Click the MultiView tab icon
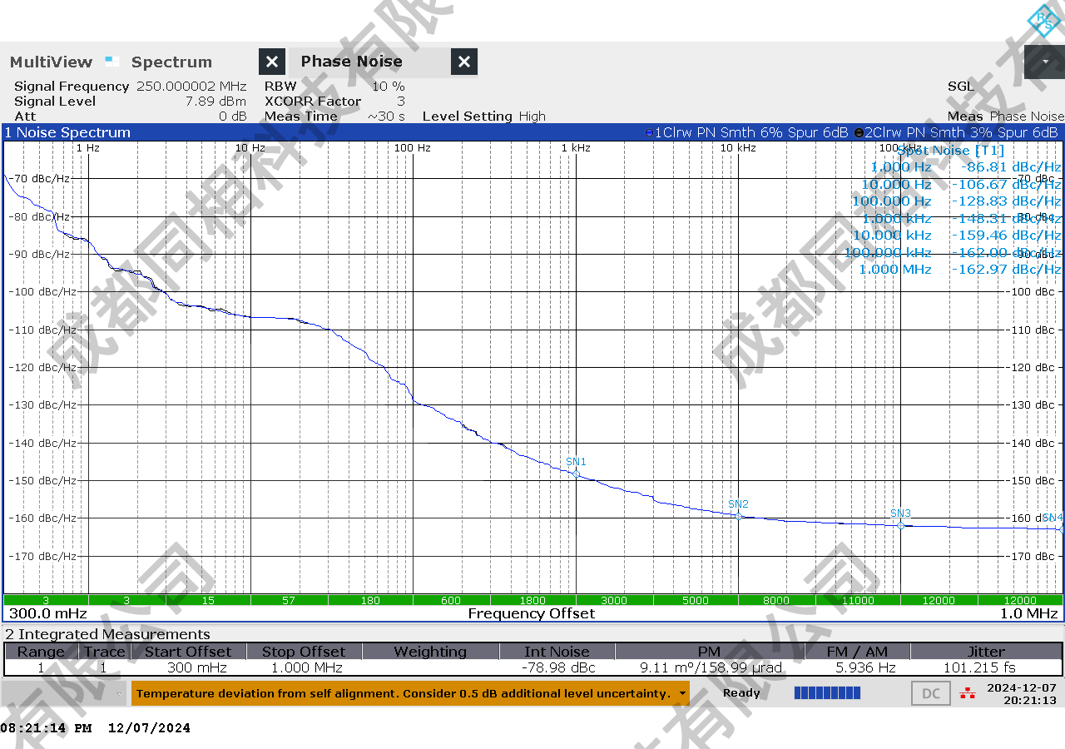The width and height of the screenshot is (1065, 749). [x=112, y=61]
